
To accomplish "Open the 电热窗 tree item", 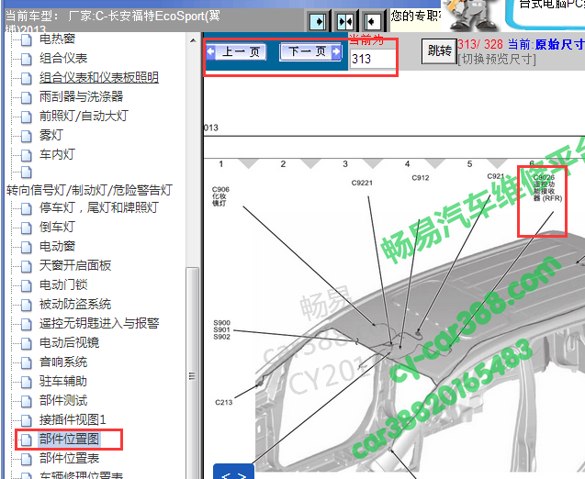I will [x=58, y=39].
